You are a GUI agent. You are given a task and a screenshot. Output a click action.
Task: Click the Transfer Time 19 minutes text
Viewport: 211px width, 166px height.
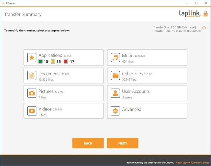[177, 31]
